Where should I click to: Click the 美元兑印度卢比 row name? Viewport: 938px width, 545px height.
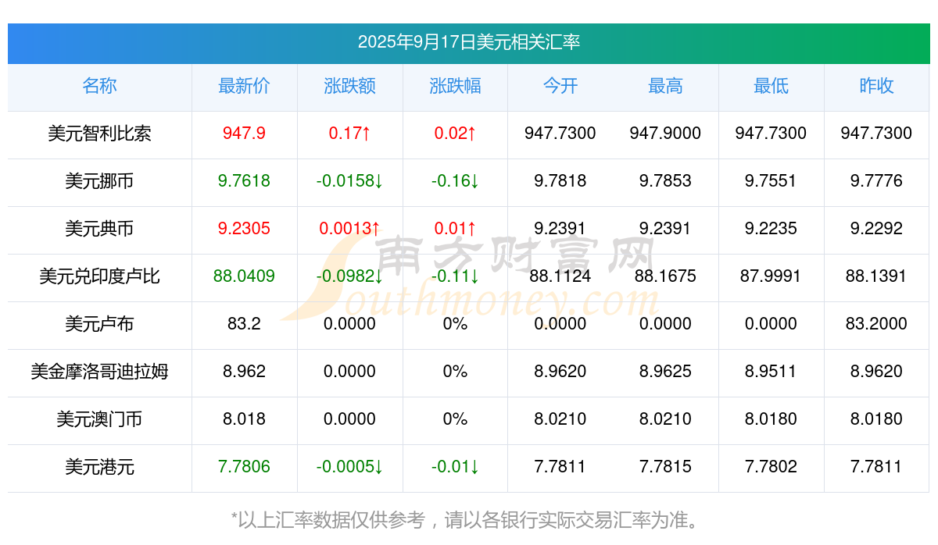pos(99,276)
